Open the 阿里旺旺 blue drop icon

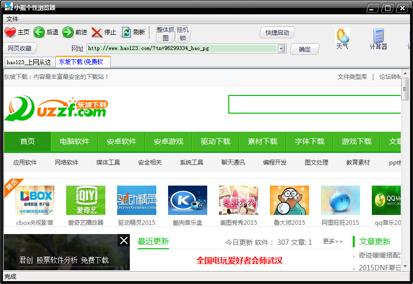(x=340, y=200)
